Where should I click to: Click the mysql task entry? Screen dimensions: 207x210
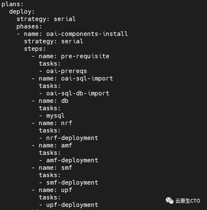55,116
